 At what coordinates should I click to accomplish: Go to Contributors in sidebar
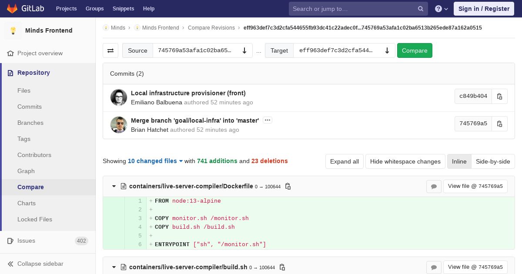pos(34,155)
